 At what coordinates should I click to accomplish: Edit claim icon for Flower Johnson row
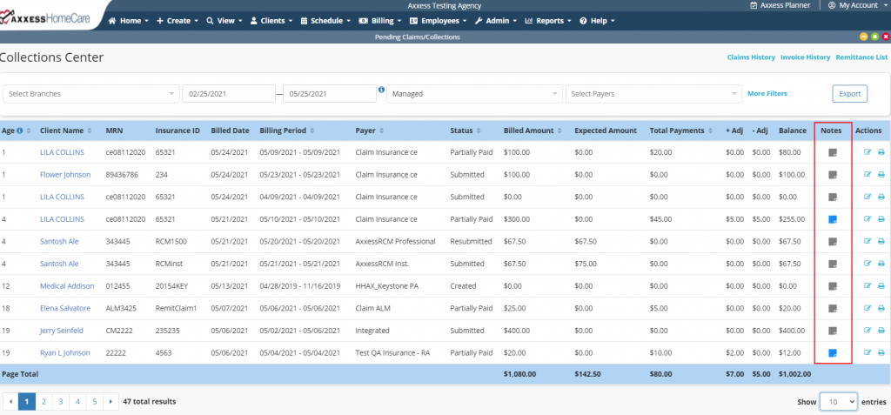click(x=868, y=175)
